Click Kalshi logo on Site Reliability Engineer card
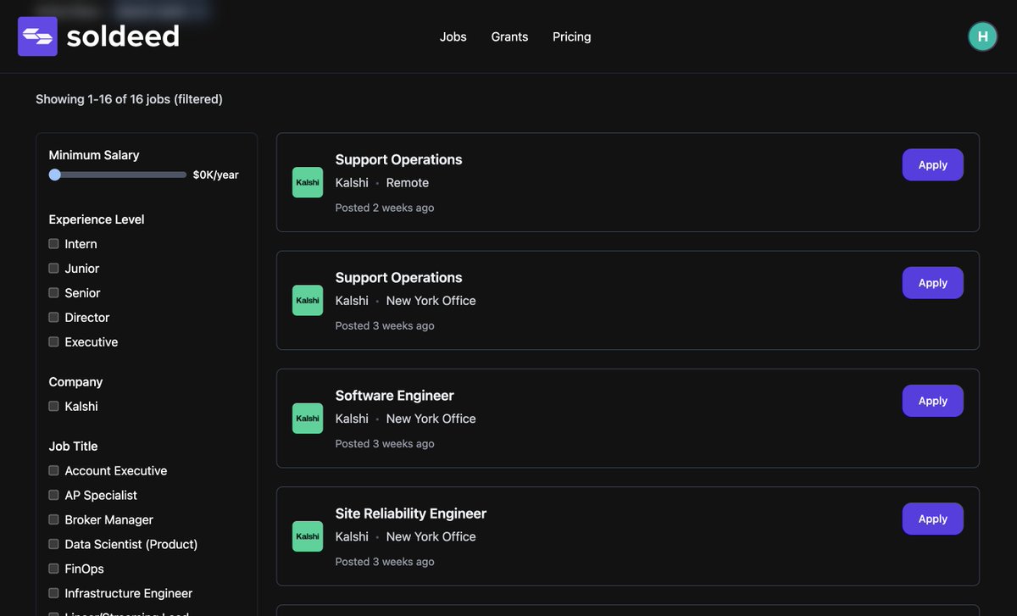This screenshot has height=616, width=1017. click(x=308, y=536)
